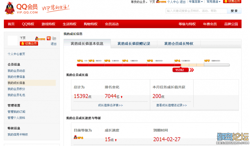
Task: Open the 专属客服 dropdown
Action: (x=196, y=2)
